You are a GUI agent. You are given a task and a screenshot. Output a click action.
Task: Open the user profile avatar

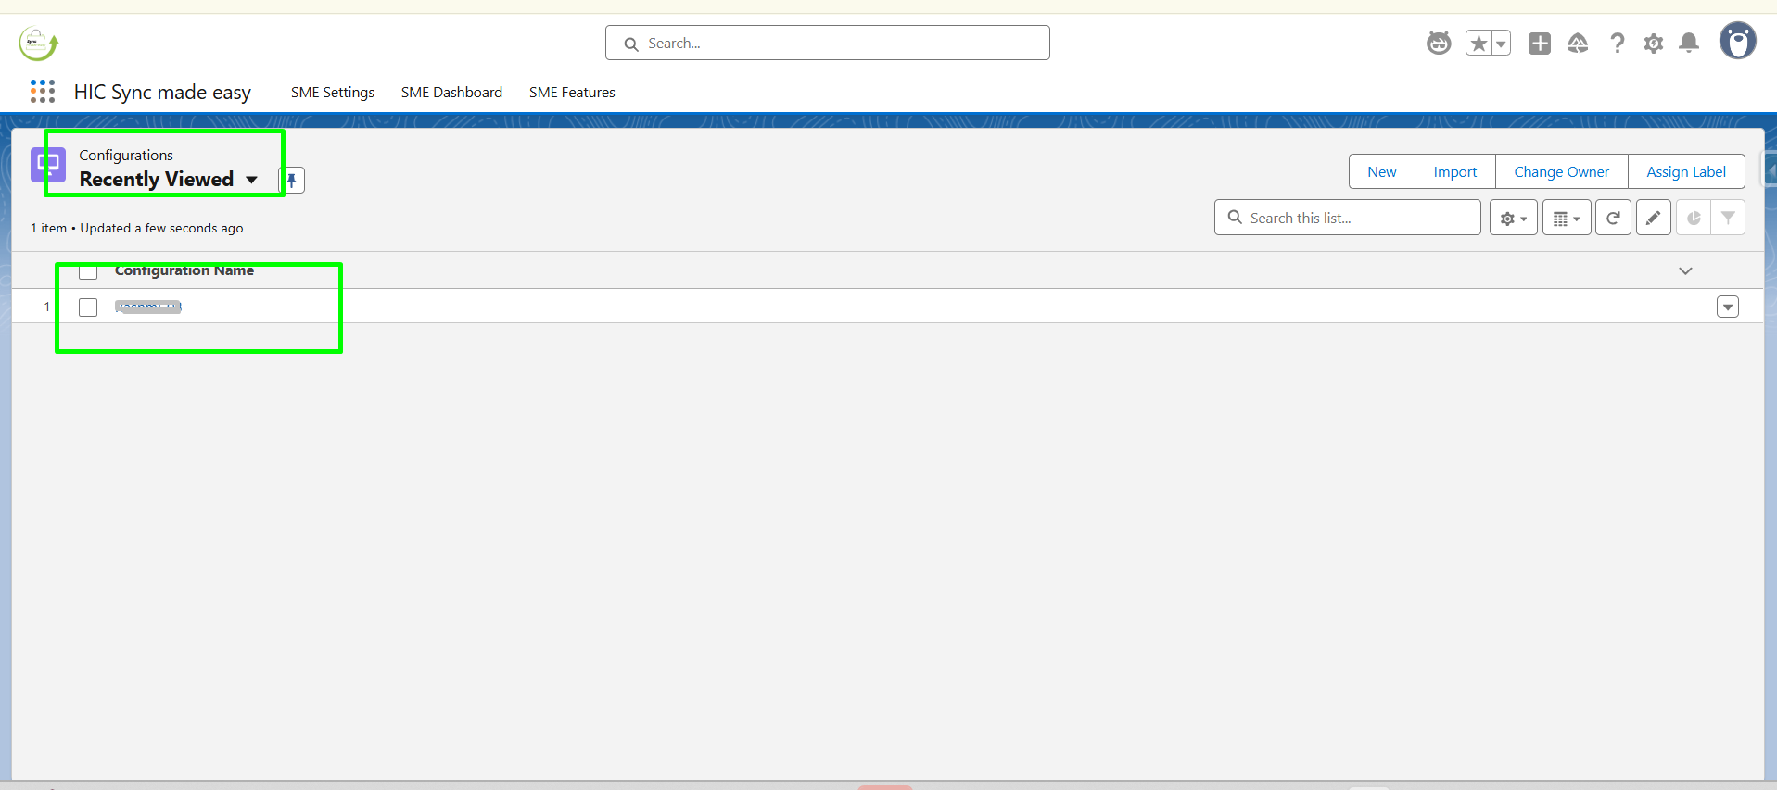tap(1738, 41)
